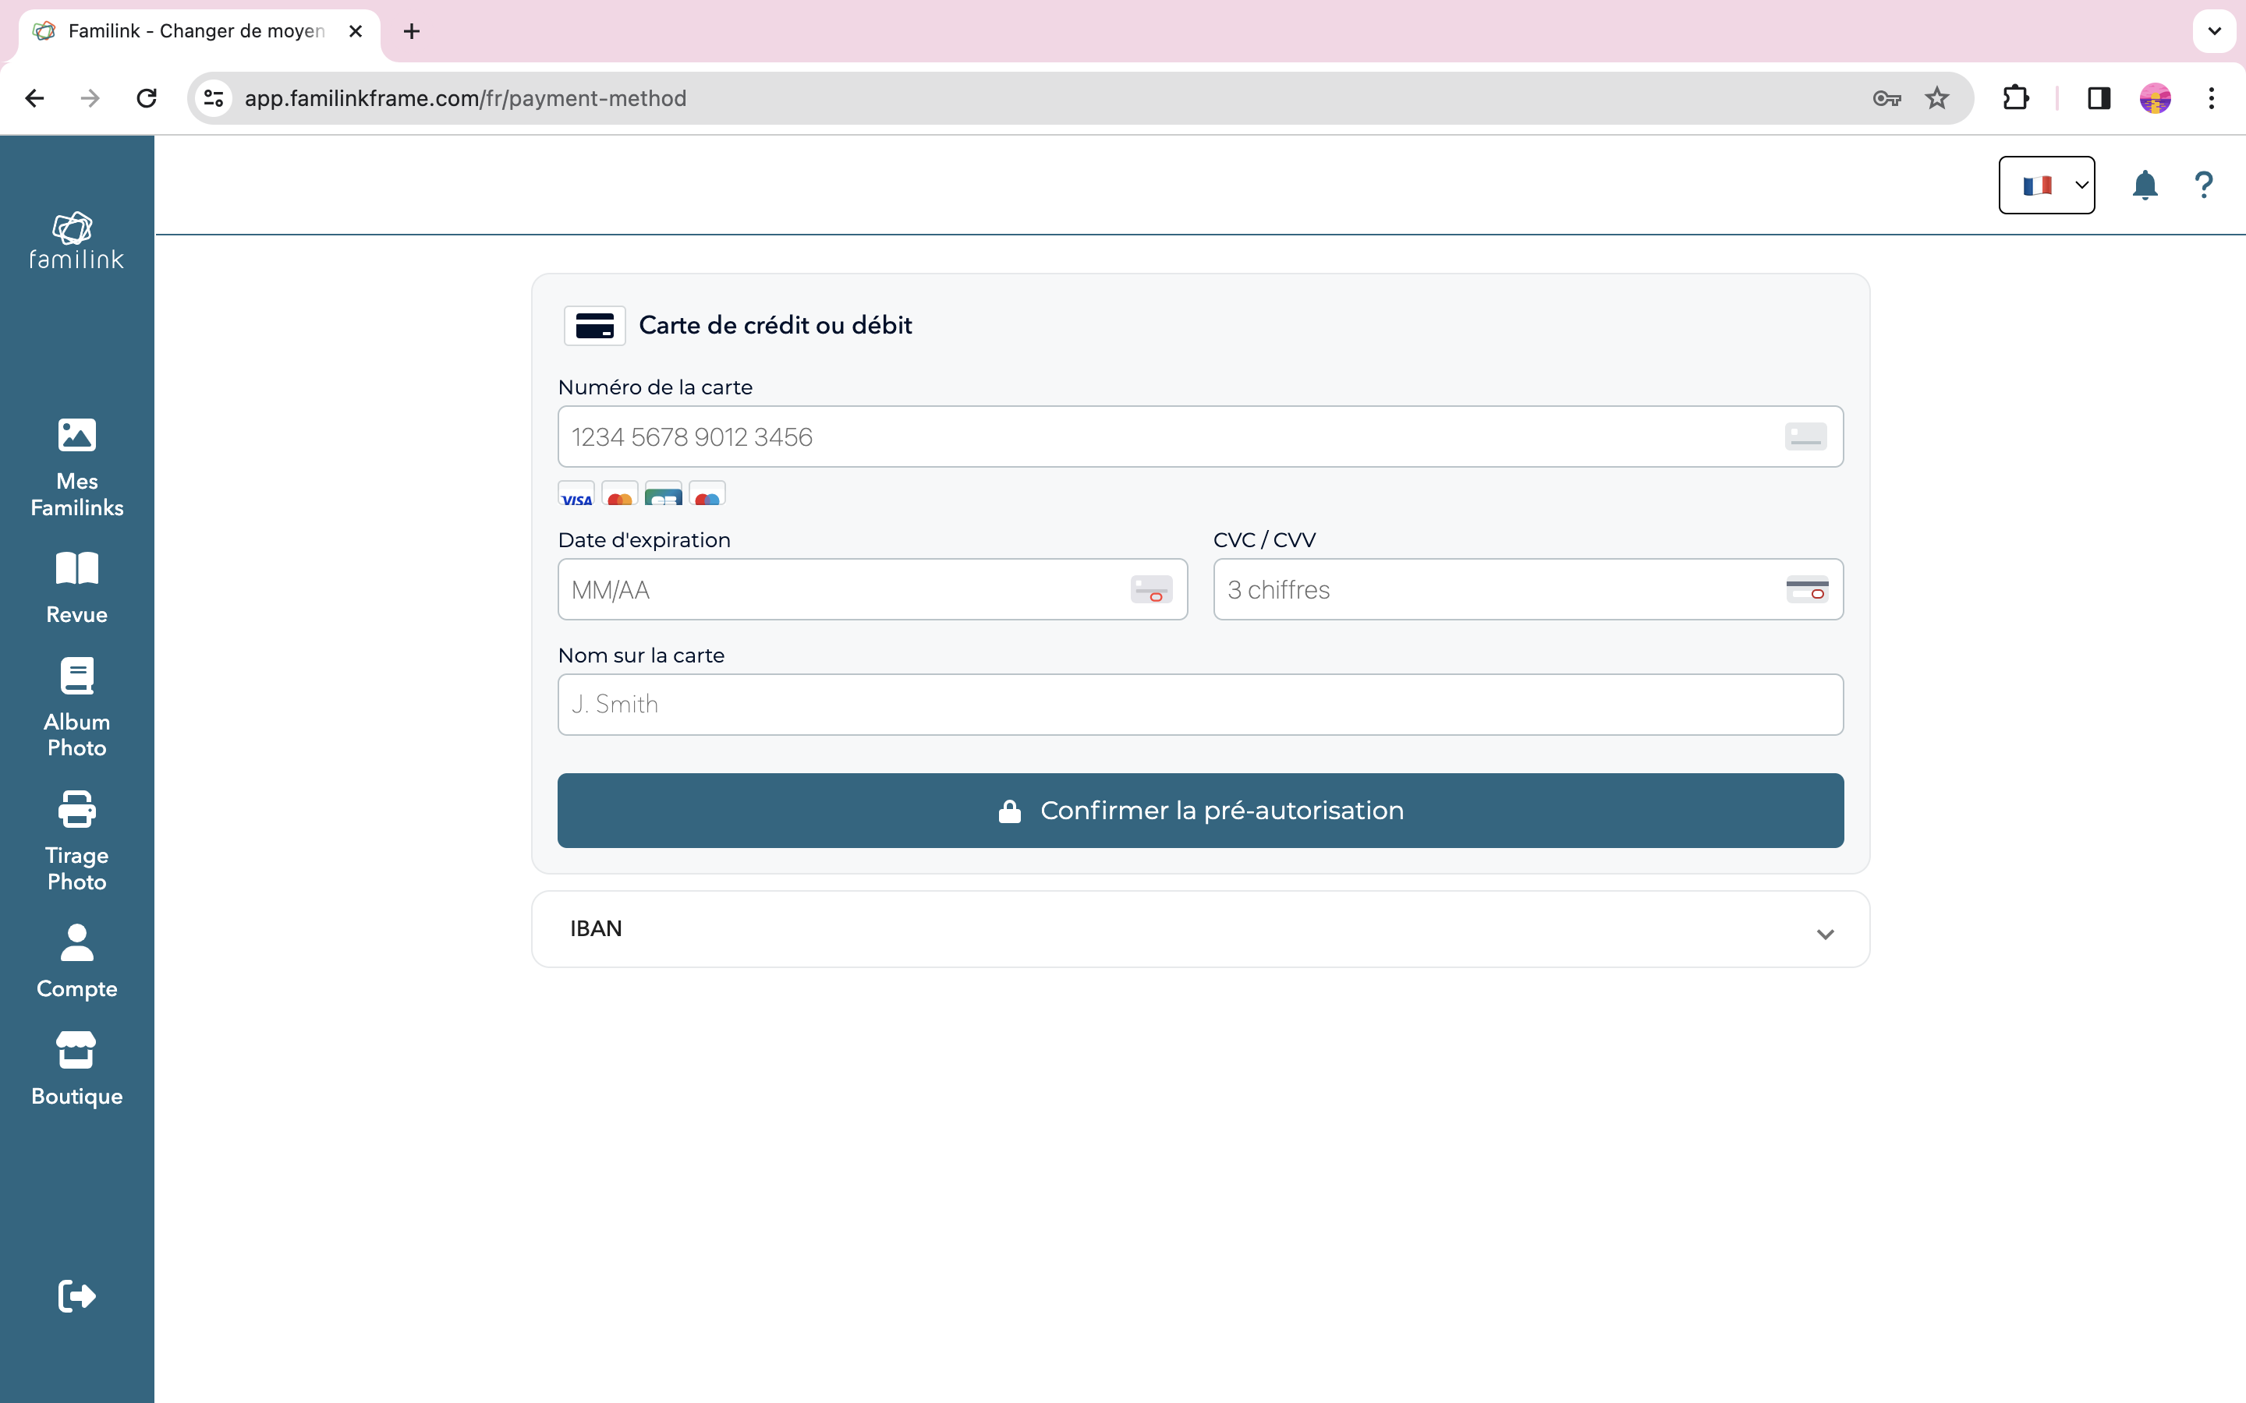The width and height of the screenshot is (2246, 1403).
Task: Click the help question mark icon
Action: (2203, 186)
